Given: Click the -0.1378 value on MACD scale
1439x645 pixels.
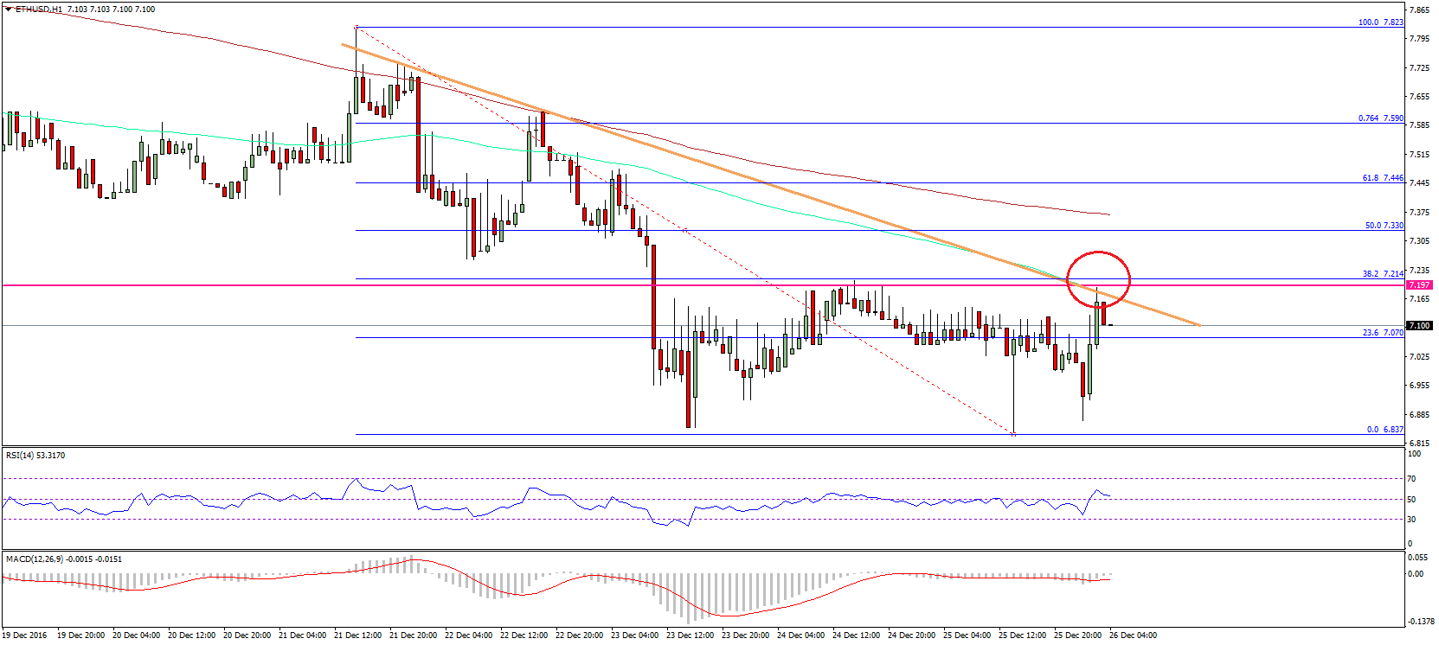Looking at the screenshot, I should pos(1420,621).
